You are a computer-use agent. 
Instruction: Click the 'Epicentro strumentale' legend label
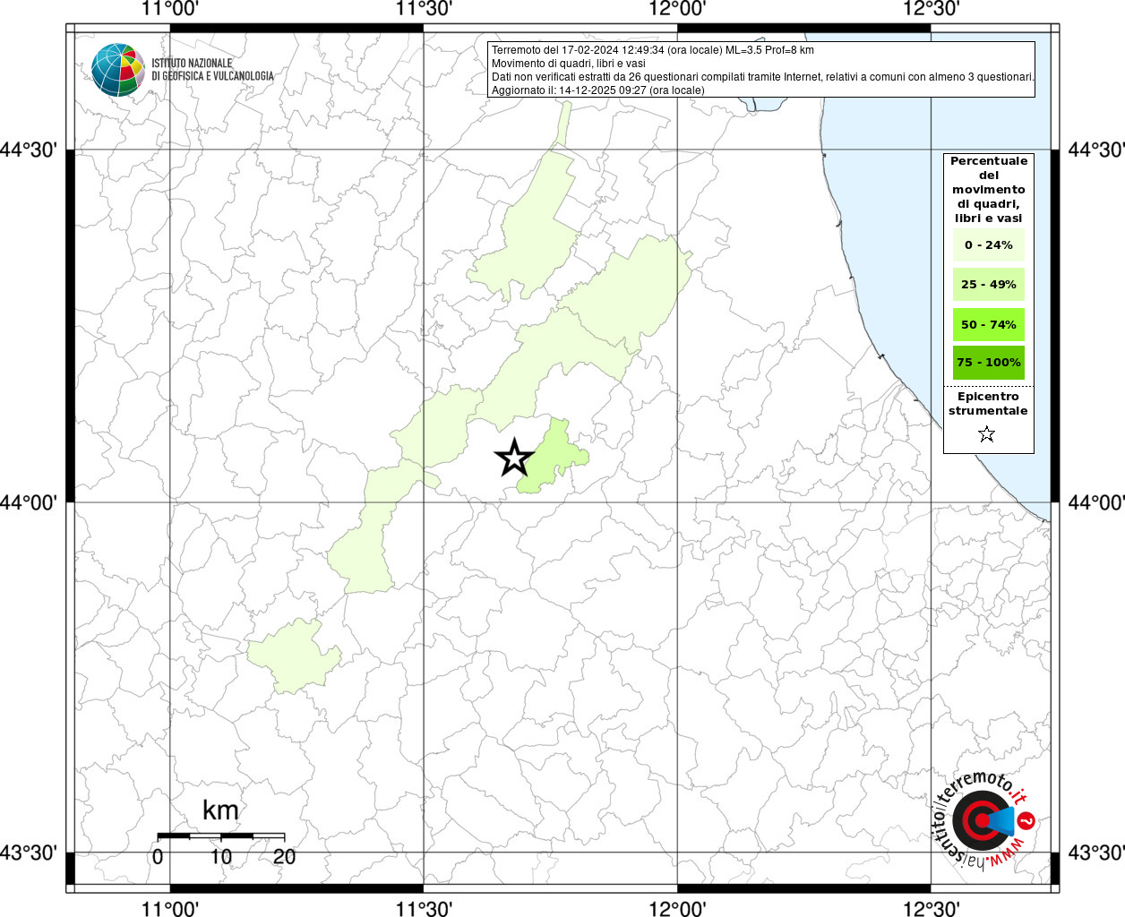coord(988,403)
